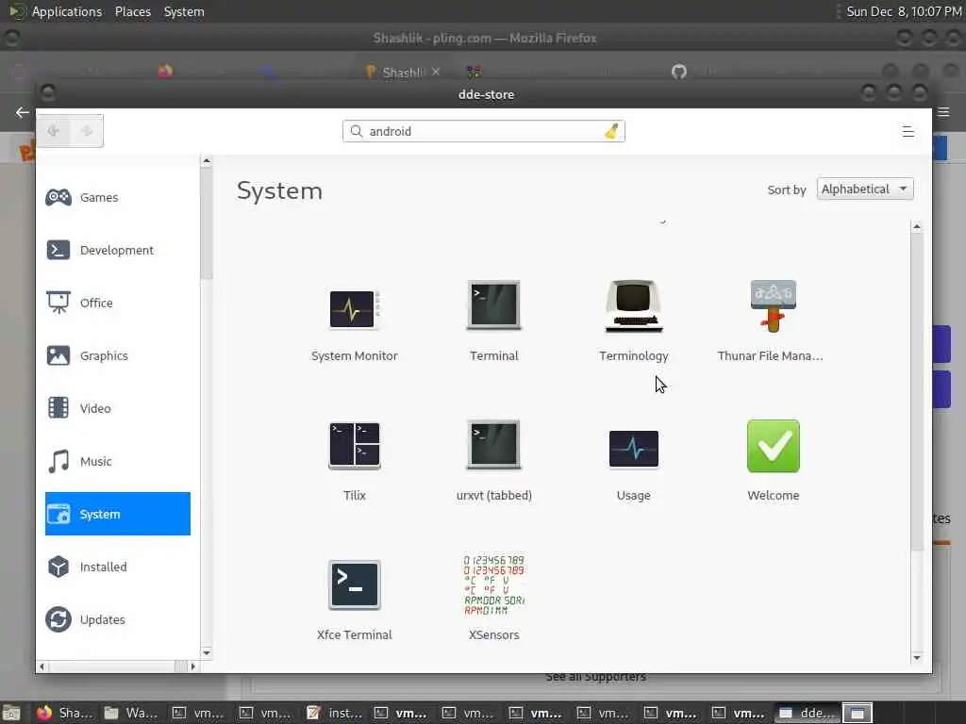
Task: Click the back navigation arrow in dde-store
Action: 54,130
